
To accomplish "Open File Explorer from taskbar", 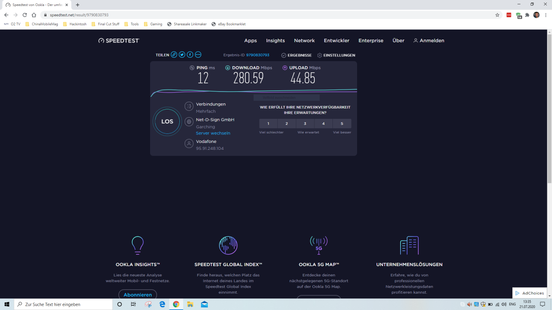I will click(x=190, y=304).
